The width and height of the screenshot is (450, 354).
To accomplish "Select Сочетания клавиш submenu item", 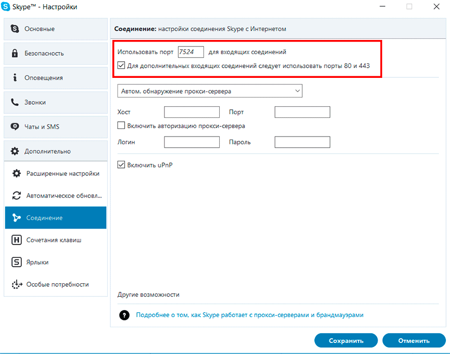I will pyautogui.click(x=56, y=240).
